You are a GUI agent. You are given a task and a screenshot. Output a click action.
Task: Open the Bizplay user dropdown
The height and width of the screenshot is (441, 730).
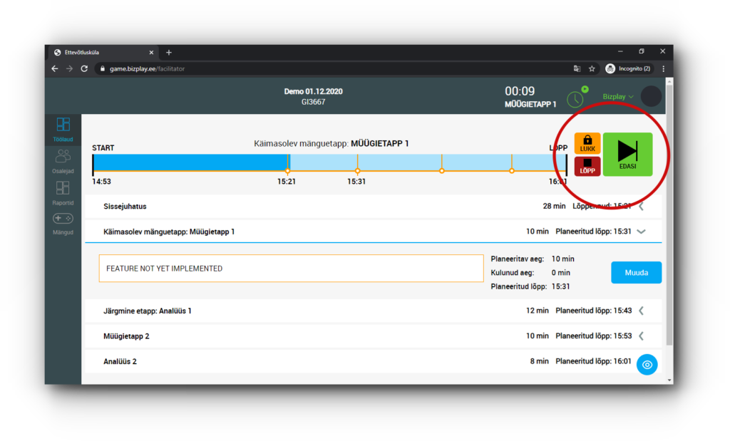pyautogui.click(x=617, y=96)
